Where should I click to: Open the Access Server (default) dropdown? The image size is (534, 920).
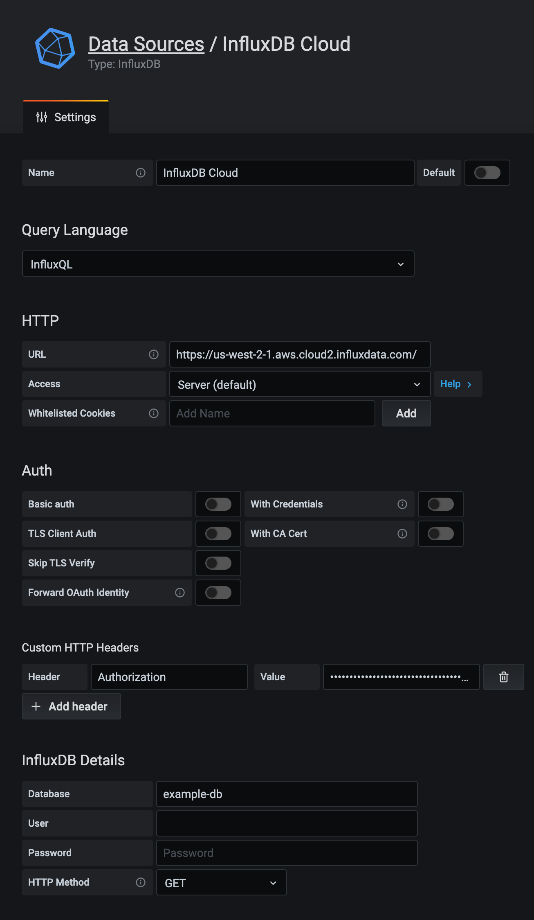click(x=300, y=384)
